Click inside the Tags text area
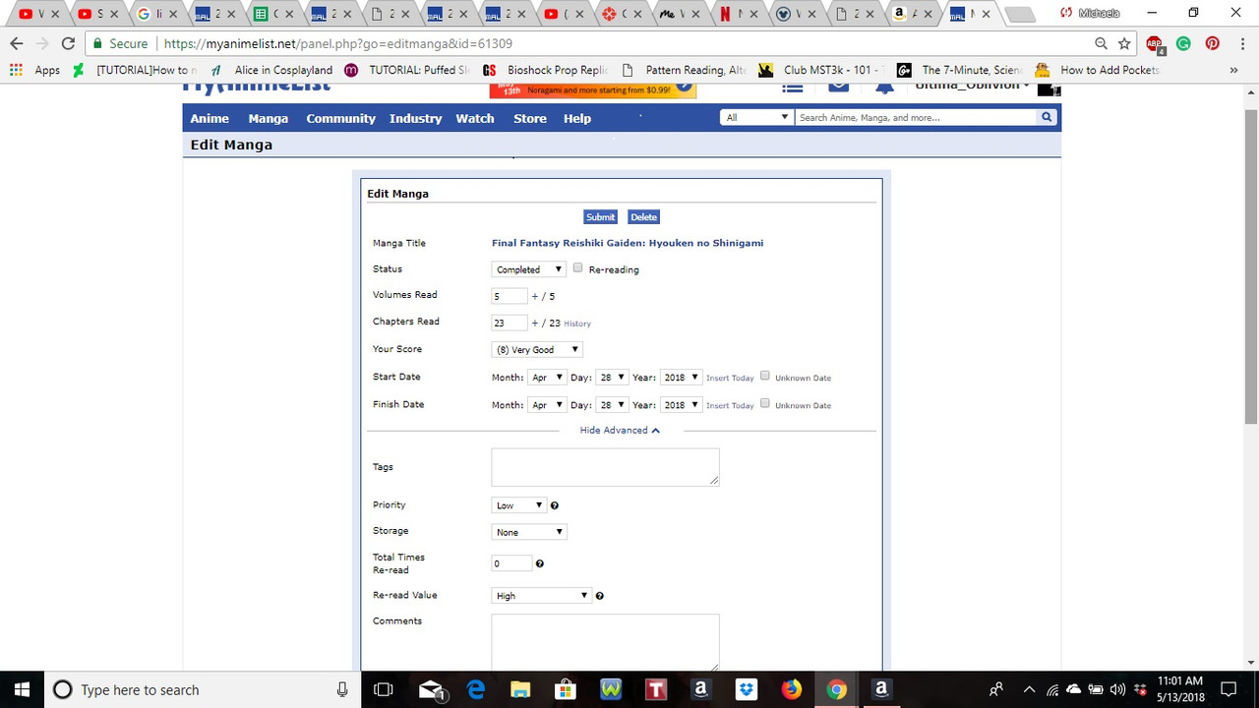The image size is (1259, 708). coord(605,467)
